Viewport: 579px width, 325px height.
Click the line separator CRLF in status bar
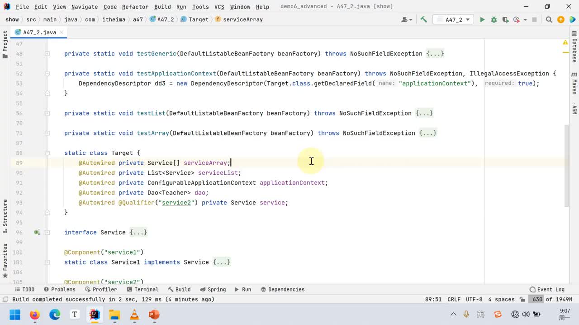(454, 299)
